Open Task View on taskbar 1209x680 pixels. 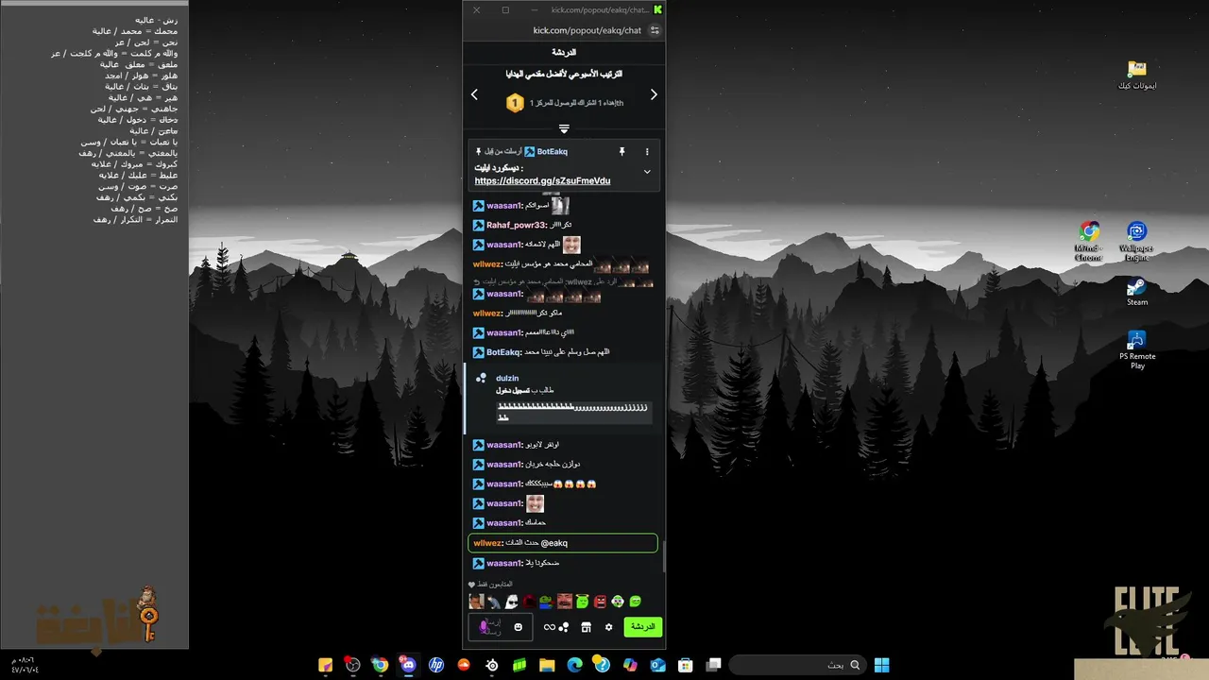[x=713, y=665]
